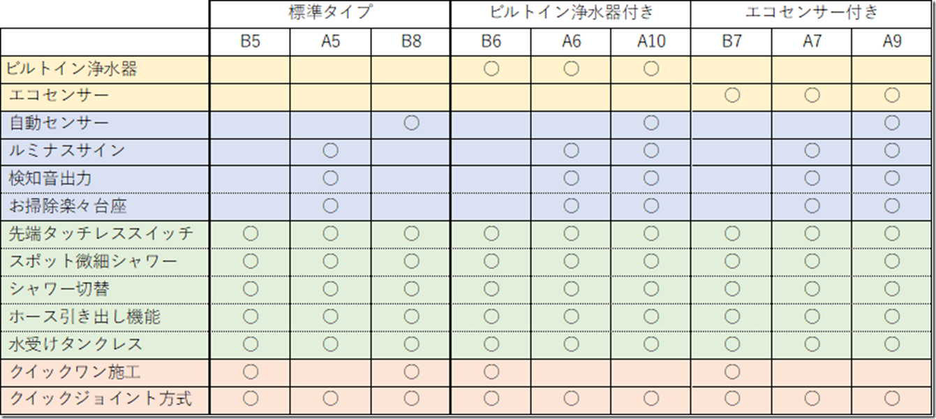The height and width of the screenshot is (419, 936).
Task: Click the circle for エコセンサー under B7
Action: pyautogui.click(x=731, y=95)
